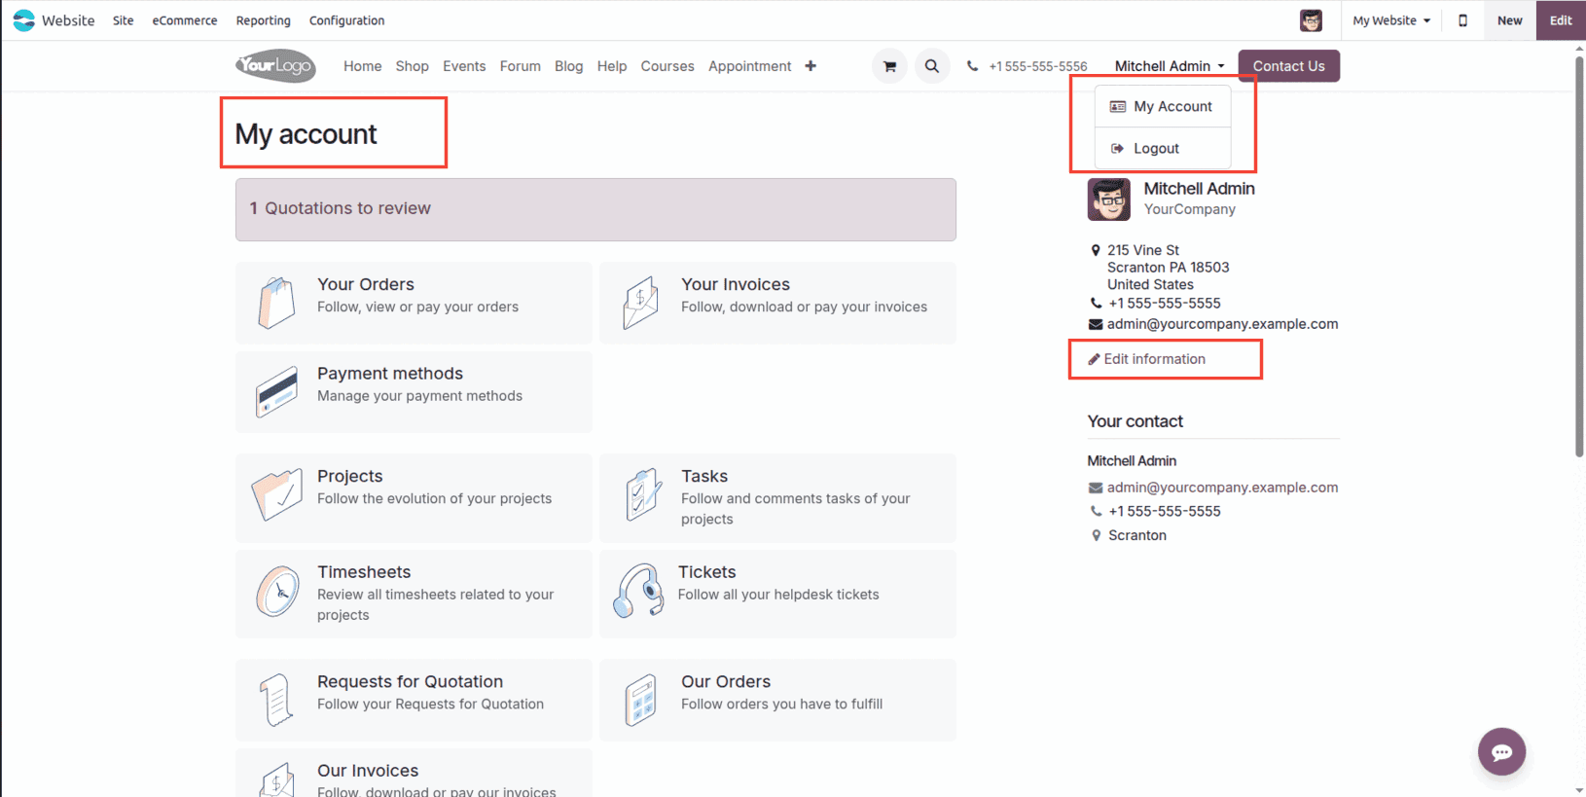Open the 1 Quotations to review banner
Screen dimensions: 1586x797
tap(595, 209)
